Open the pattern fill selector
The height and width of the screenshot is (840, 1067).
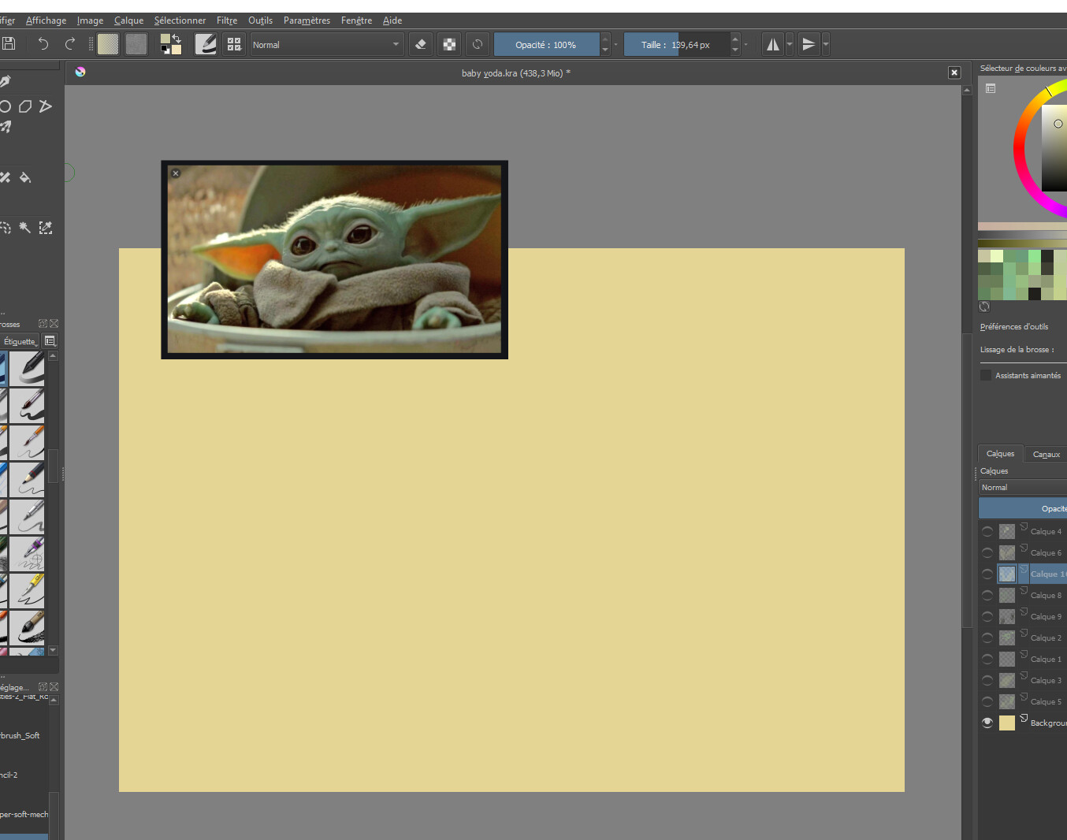(x=136, y=44)
